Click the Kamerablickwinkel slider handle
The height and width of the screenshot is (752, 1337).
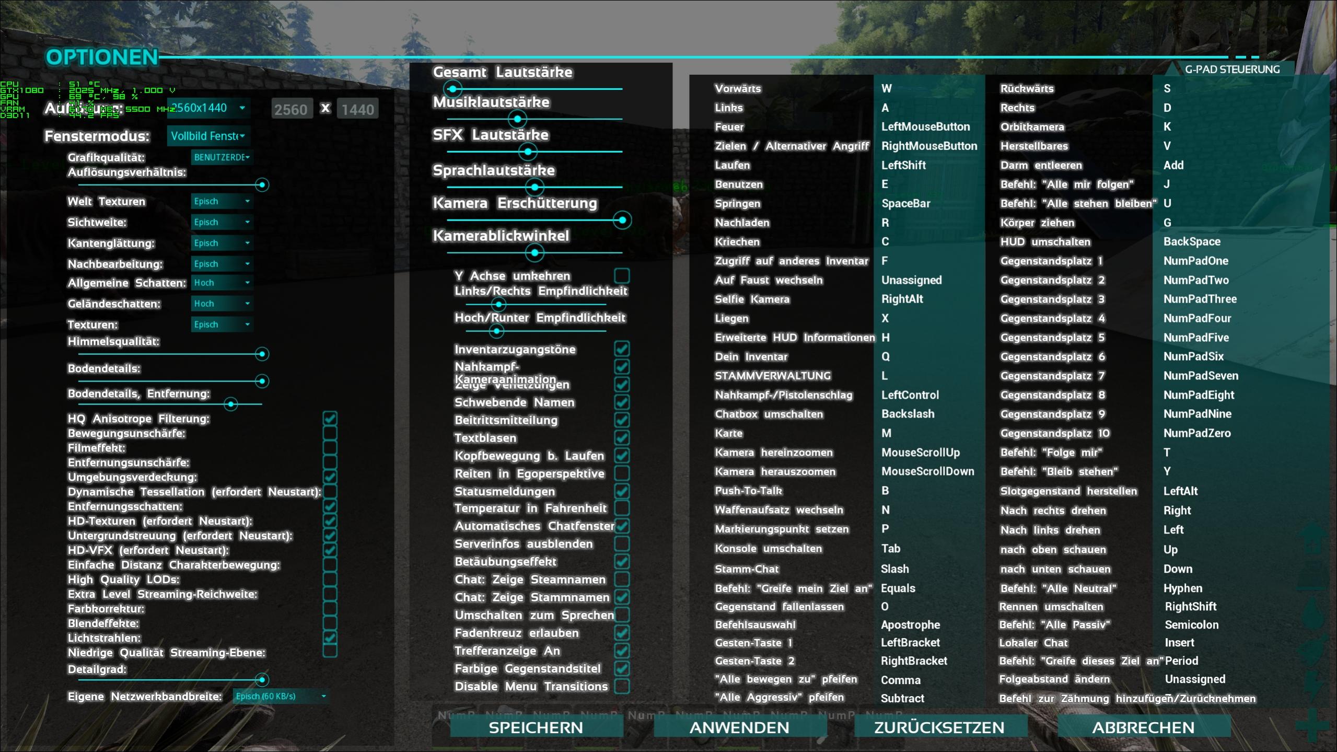(534, 253)
